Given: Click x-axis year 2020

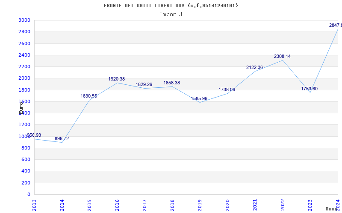Looking at the screenshot, I should 227,205.
